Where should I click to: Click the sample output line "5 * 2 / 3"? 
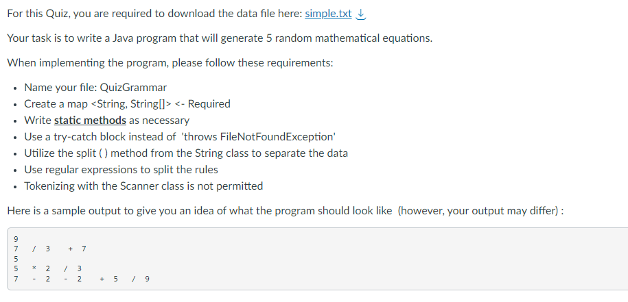[47, 269]
